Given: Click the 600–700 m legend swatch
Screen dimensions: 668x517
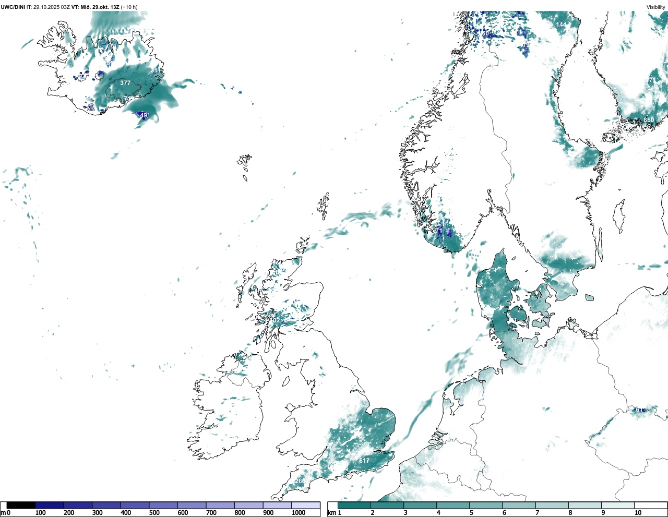Looking at the screenshot, I should click(192, 505).
